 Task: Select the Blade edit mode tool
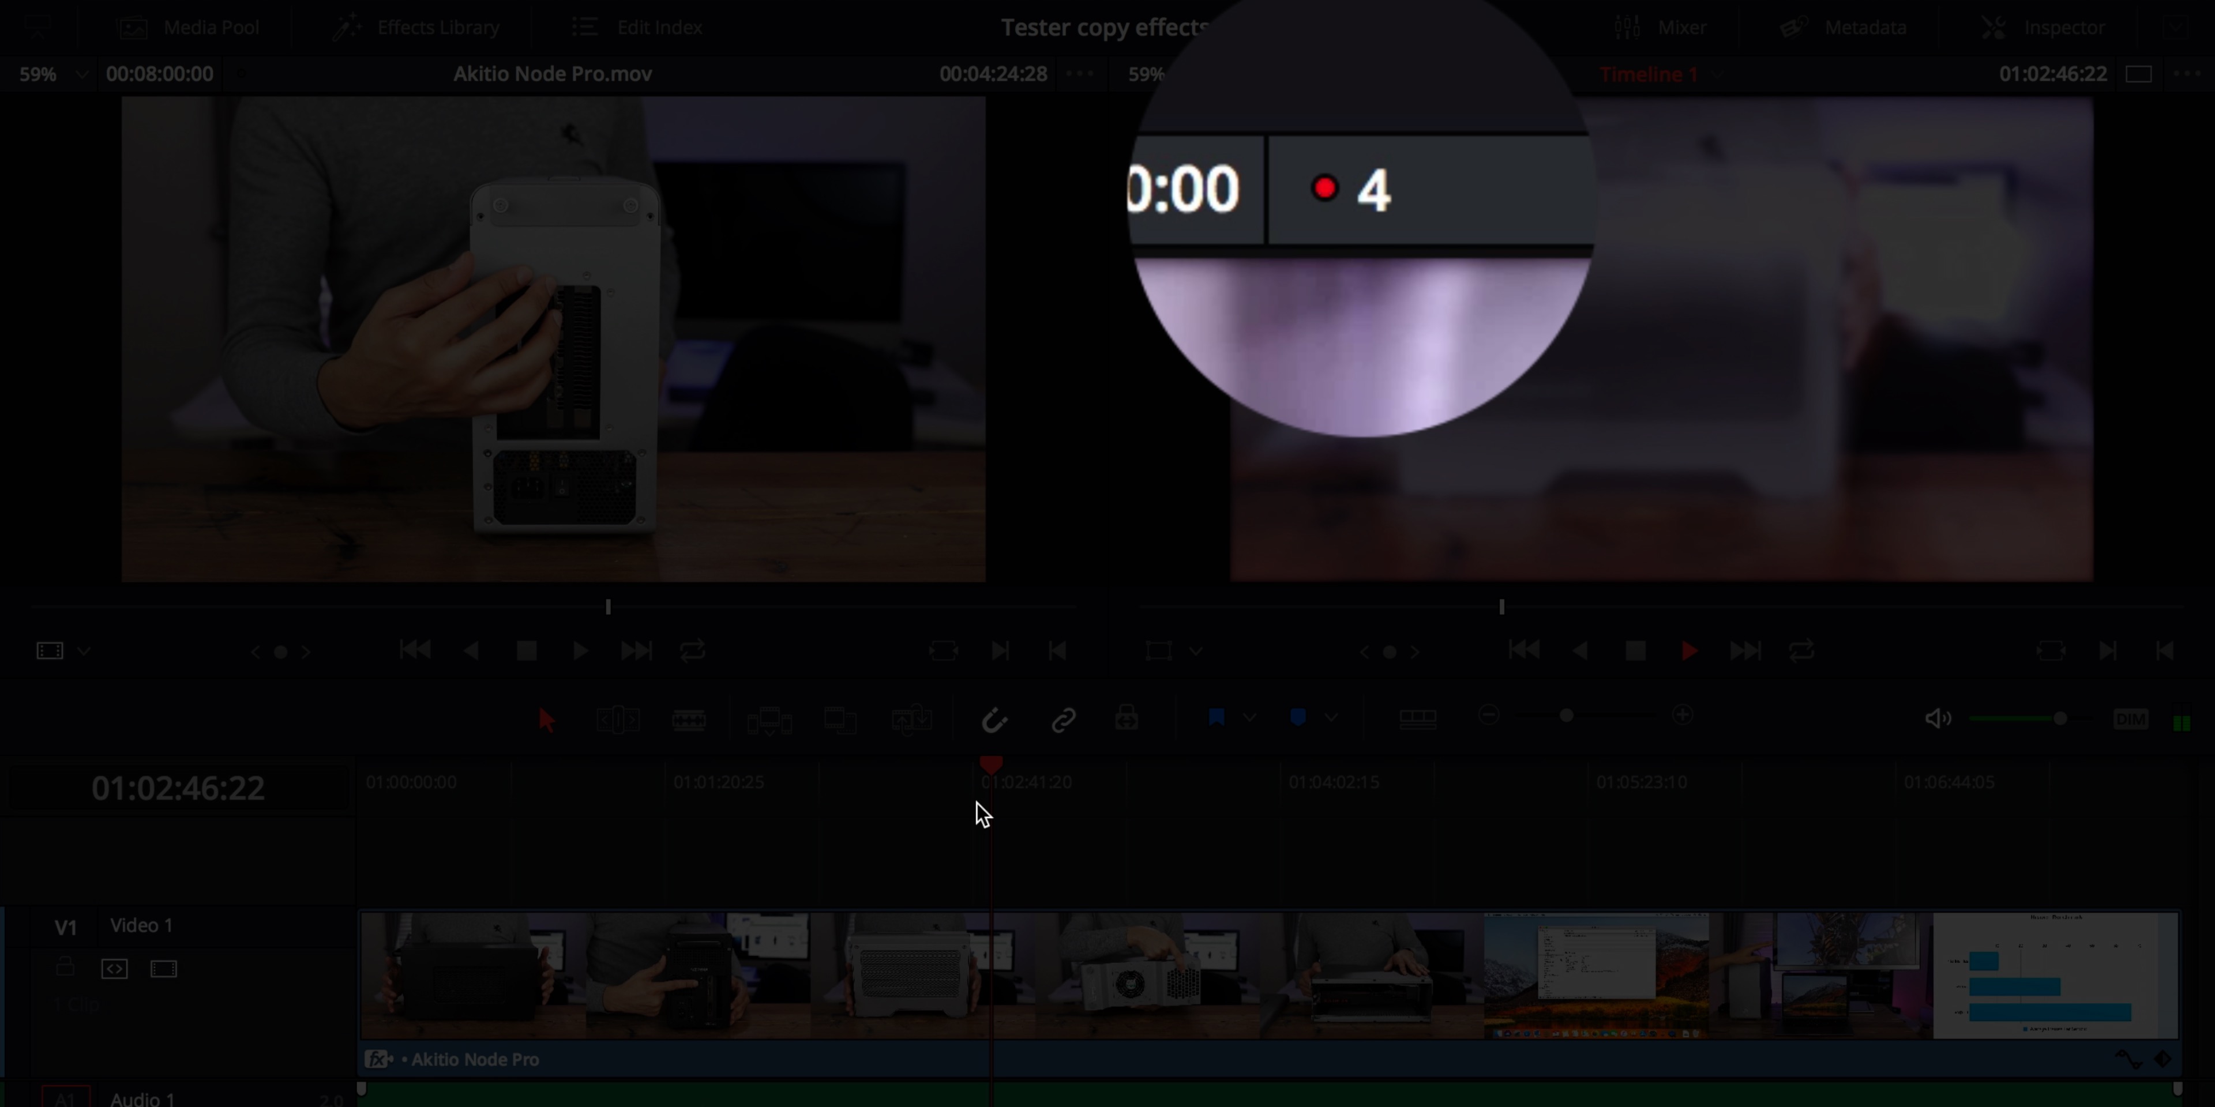click(689, 720)
